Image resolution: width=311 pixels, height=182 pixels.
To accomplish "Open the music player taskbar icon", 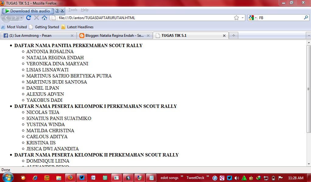I will (47, 178).
